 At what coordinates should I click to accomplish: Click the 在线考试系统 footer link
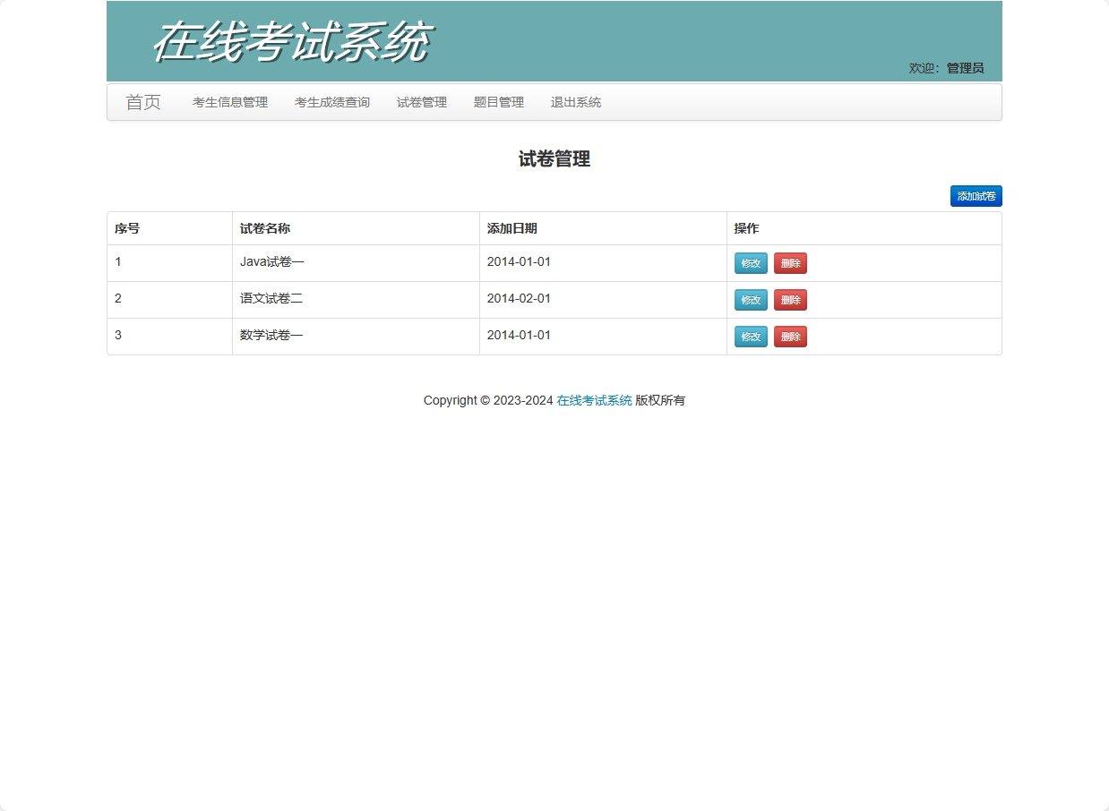(592, 400)
